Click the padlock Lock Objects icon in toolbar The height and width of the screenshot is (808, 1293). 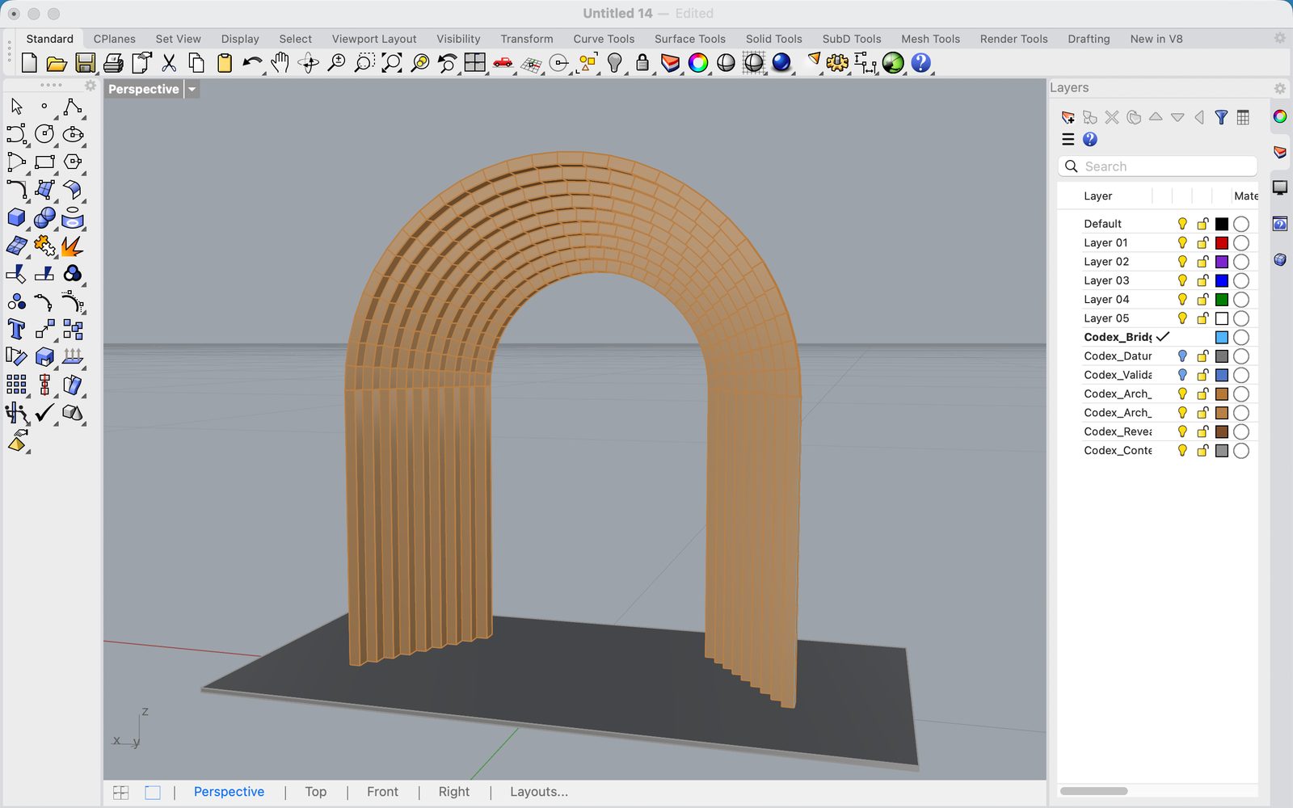642,63
